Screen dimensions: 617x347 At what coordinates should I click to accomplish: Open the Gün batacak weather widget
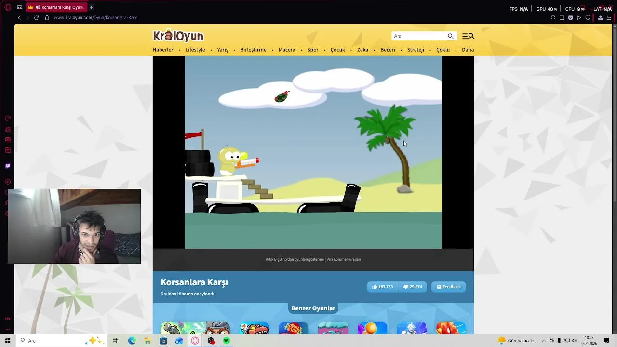(x=516, y=341)
